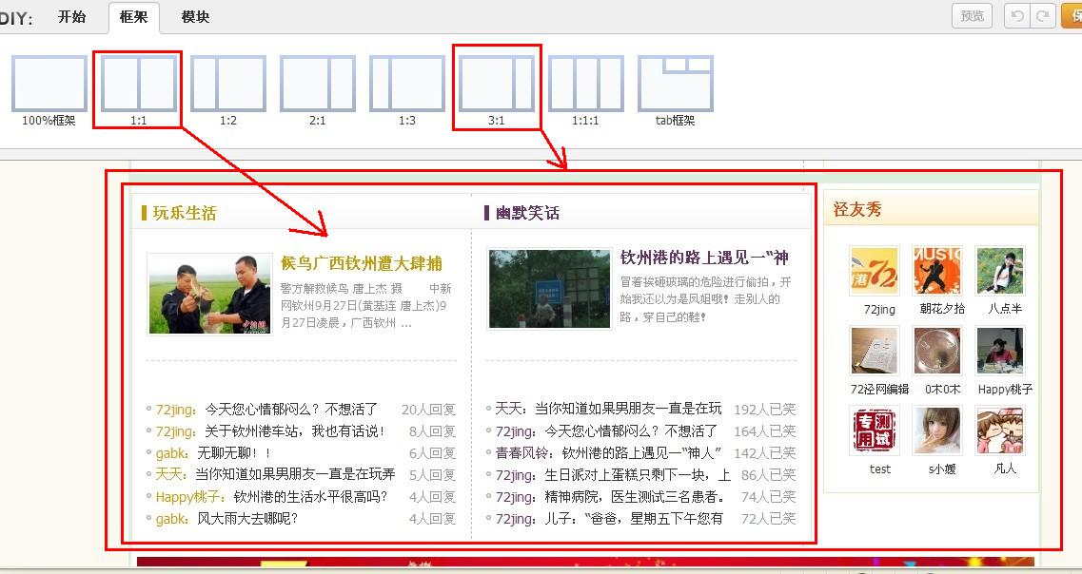
Task: Click the 预览 preview button
Action: pyautogui.click(x=973, y=15)
